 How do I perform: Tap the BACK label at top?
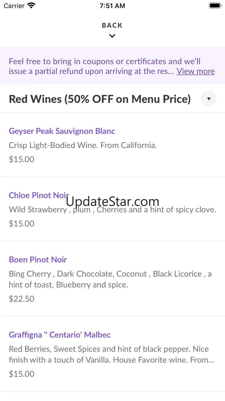click(x=112, y=25)
